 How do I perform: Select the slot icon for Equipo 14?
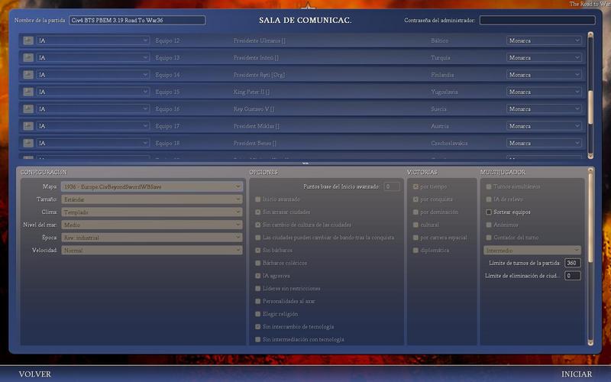(28, 75)
